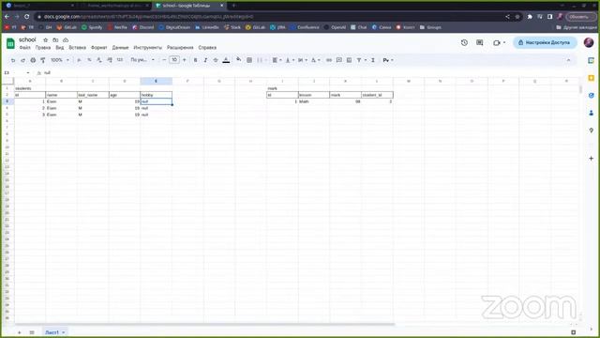Open the Справка menu
600x338 pixels.
[207, 48]
